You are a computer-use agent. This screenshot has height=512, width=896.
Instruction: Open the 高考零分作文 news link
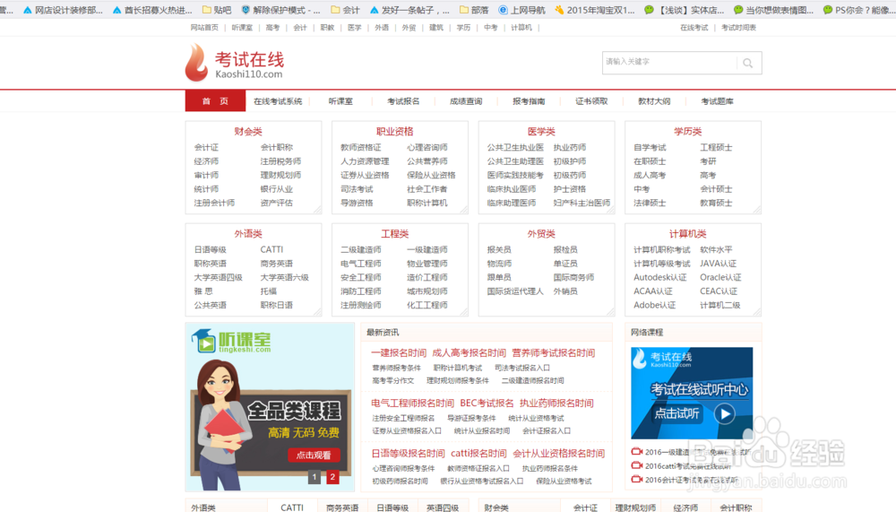[x=393, y=380]
